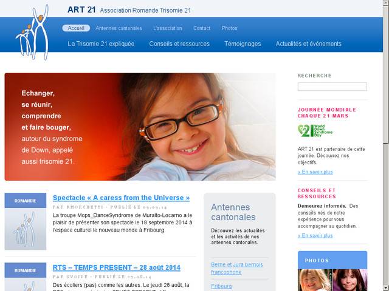Open the Fribourg antenna link
The height and width of the screenshot is (291, 389).
(x=221, y=286)
